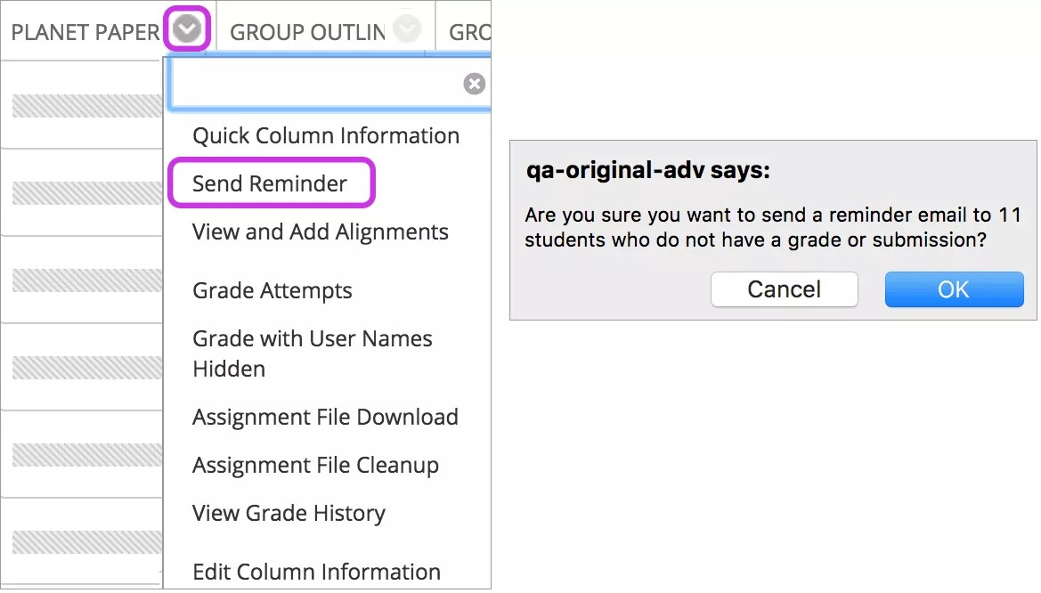Click the first grayed grade cell row

tap(80, 104)
